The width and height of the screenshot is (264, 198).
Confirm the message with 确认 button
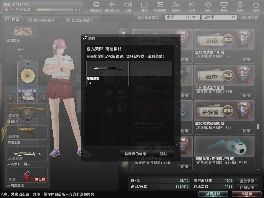click(x=163, y=154)
